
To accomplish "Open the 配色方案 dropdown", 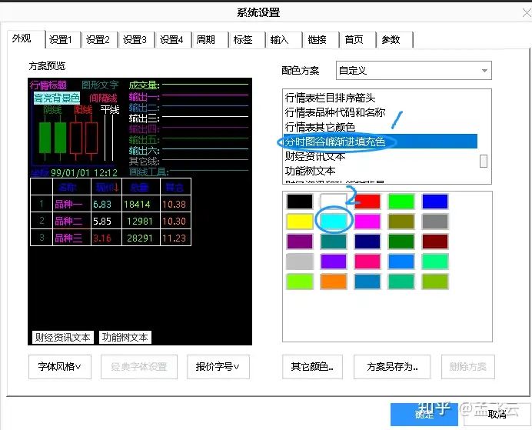I will click(414, 71).
